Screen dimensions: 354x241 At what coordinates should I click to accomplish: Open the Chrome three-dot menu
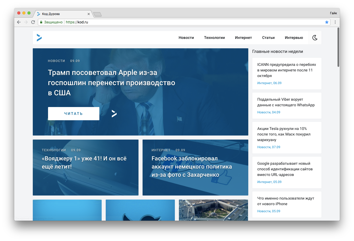tap(335, 22)
